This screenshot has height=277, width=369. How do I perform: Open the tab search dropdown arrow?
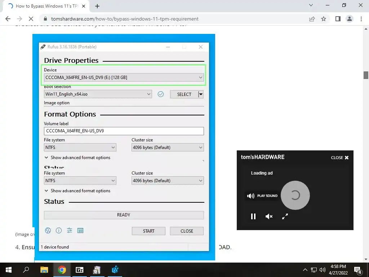(x=311, y=5)
